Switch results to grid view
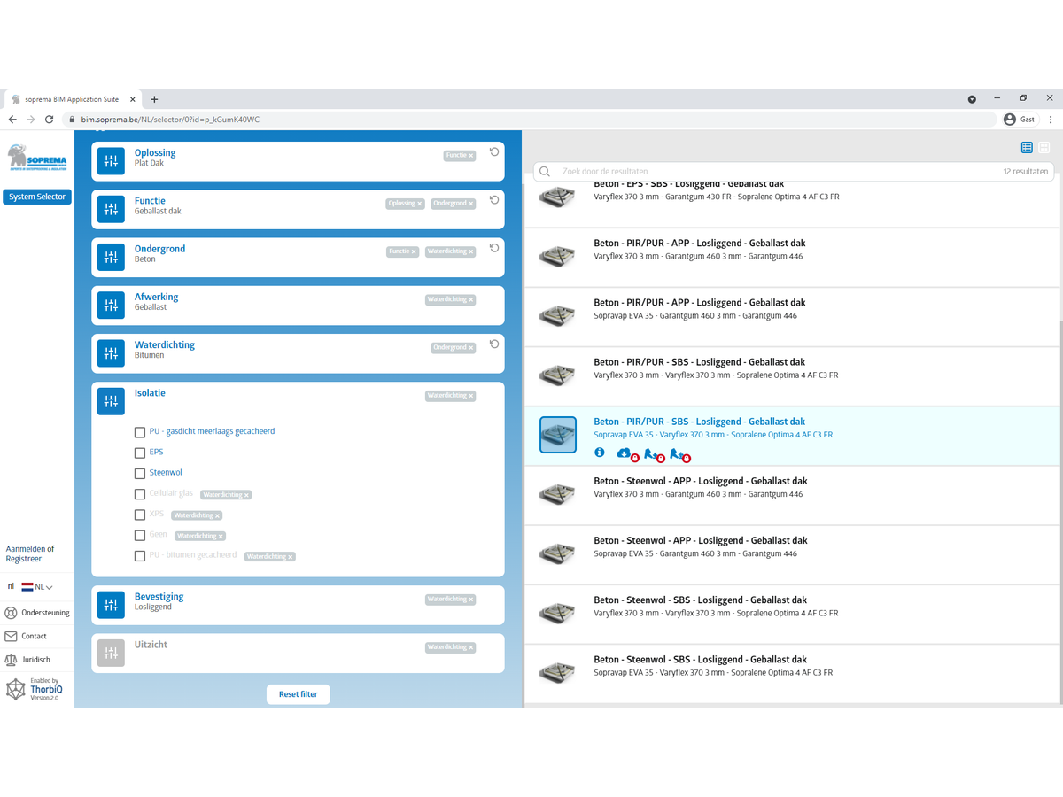Image resolution: width=1063 pixels, height=797 pixels. 1044,148
